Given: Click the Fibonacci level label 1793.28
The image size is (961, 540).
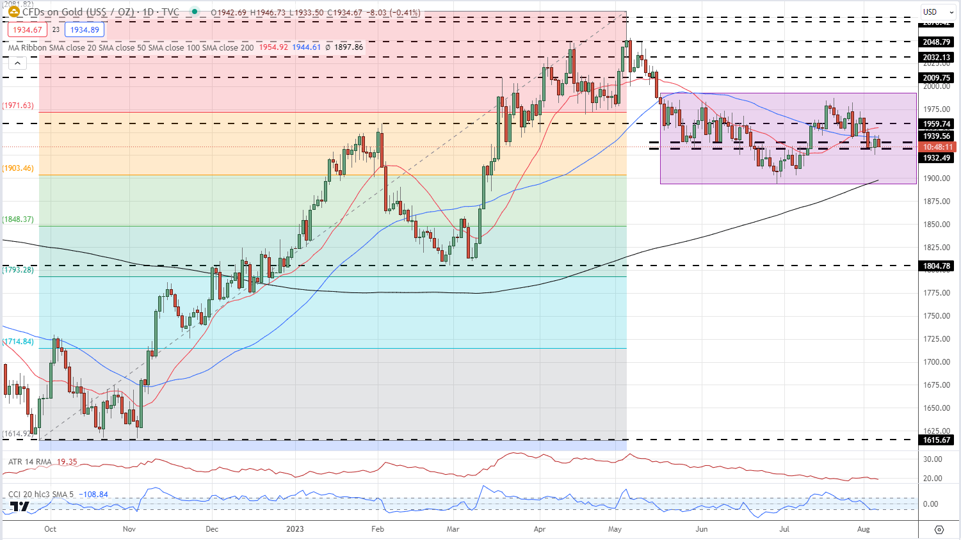Looking at the screenshot, I should (x=18, y=269).
